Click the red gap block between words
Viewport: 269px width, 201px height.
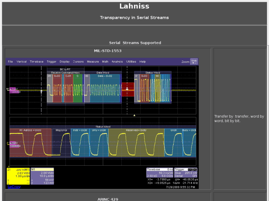128,90
